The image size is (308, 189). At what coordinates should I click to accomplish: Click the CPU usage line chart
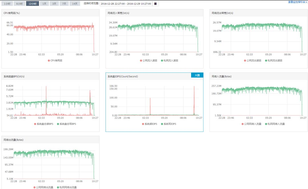coord(54,37)
